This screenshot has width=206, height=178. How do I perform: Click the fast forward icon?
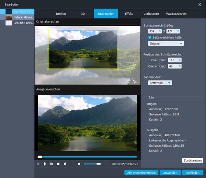51,164
